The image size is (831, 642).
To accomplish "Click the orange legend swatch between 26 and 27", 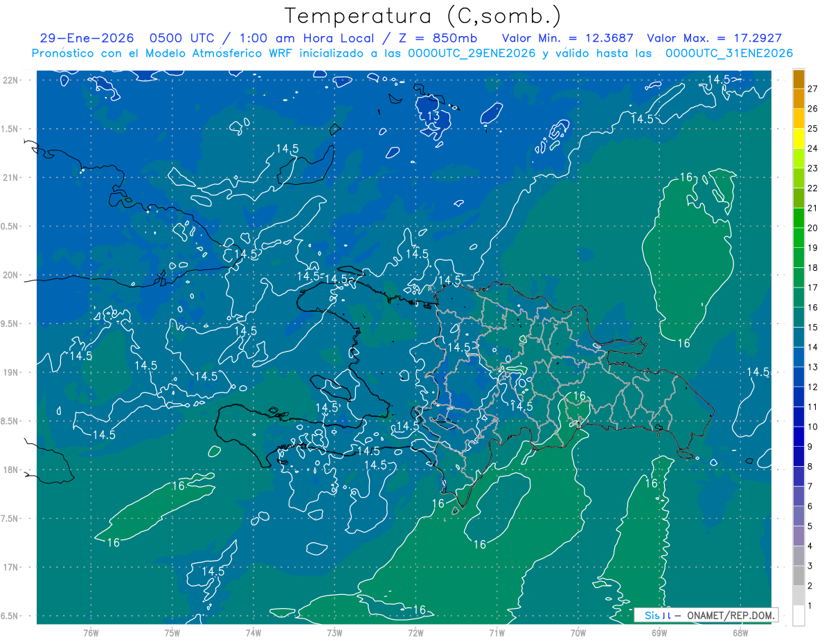I will coord(799,99).
